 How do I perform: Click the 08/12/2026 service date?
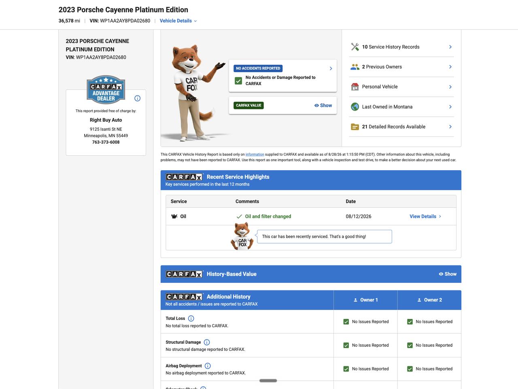(359, 216)
